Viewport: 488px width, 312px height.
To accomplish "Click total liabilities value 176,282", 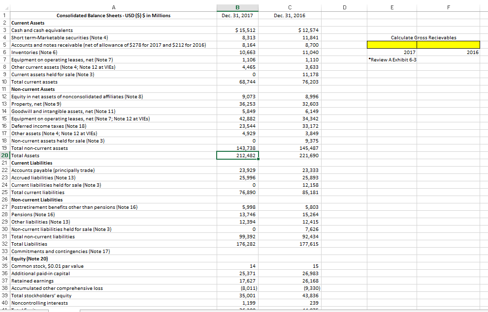I will click(x=237, y=244).
